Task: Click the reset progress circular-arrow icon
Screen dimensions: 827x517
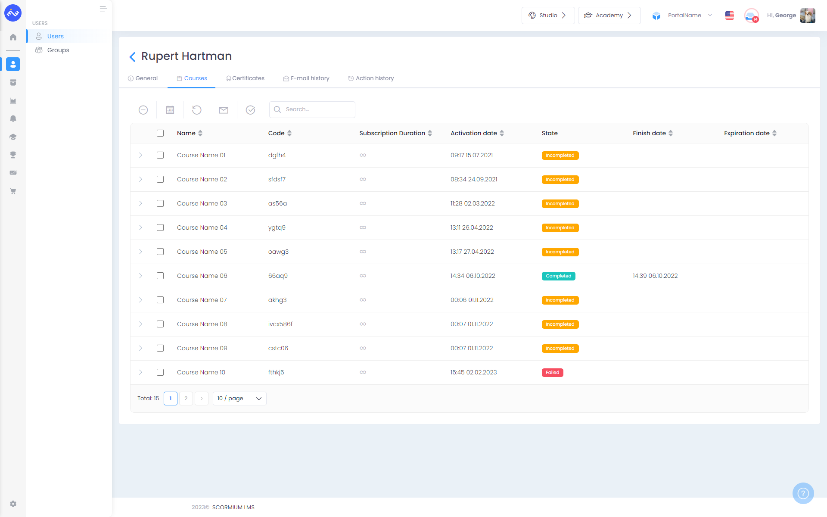Action: coord(197,110)
